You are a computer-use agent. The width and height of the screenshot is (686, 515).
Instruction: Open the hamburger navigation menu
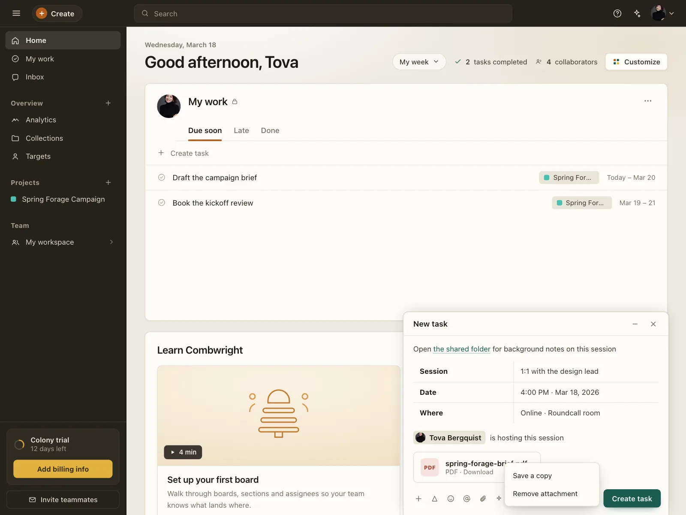pos(16,13)
